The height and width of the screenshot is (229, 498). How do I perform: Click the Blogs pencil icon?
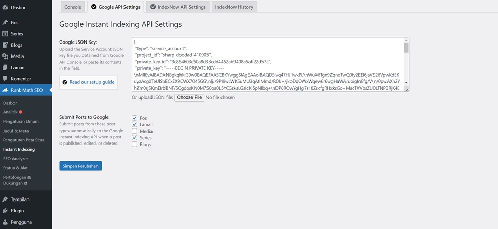(x=5, y=45)
